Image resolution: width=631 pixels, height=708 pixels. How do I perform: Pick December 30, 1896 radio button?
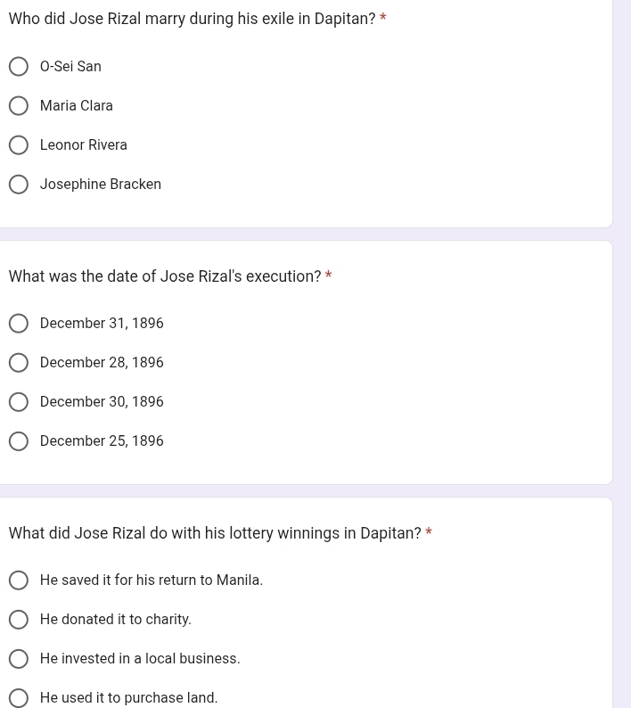click(x=19, y=402)
